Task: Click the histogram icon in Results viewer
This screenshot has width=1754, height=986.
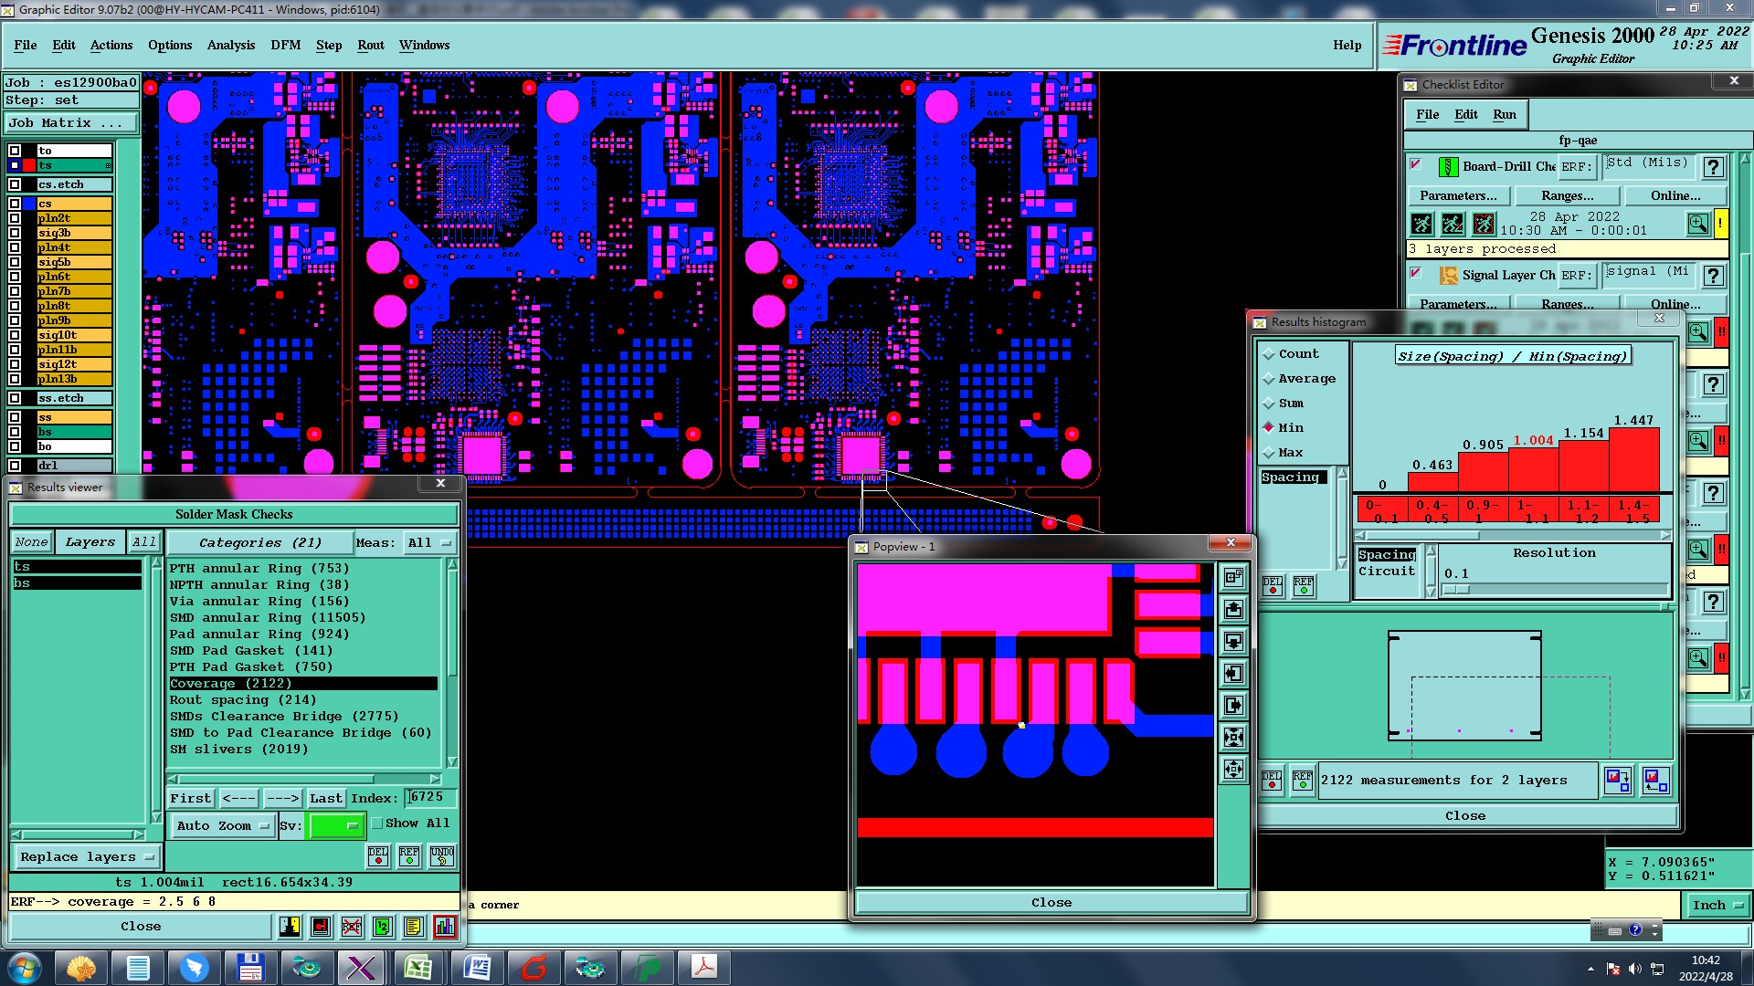Action: tap(444, 927)
